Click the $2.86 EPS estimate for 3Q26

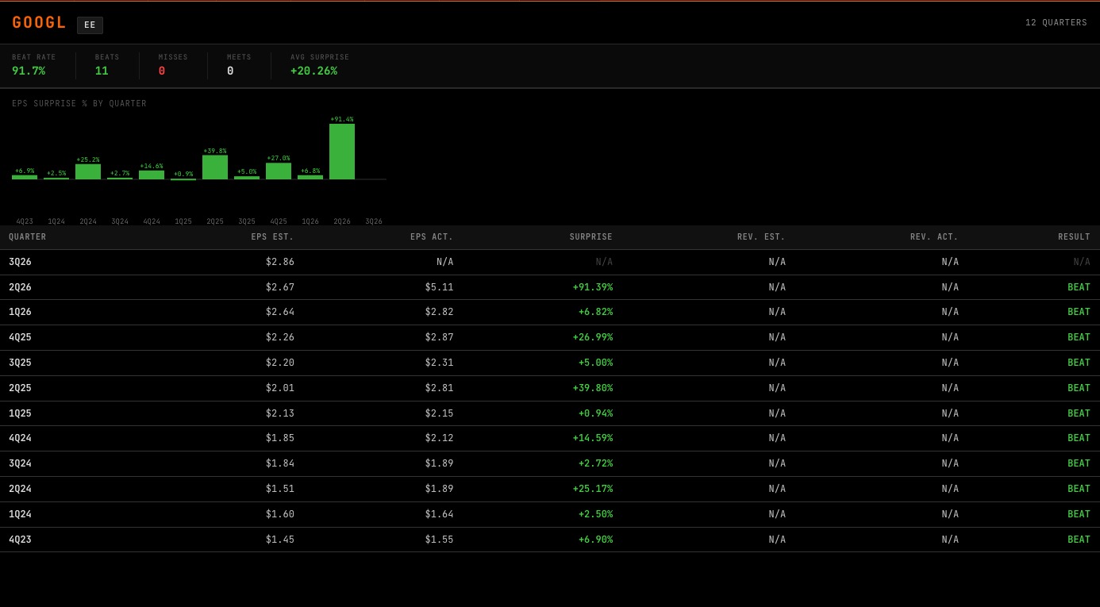click(280, 262)
